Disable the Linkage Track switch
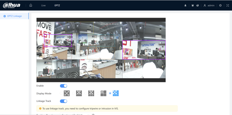 pyautogui.click(x=64, y=101)
